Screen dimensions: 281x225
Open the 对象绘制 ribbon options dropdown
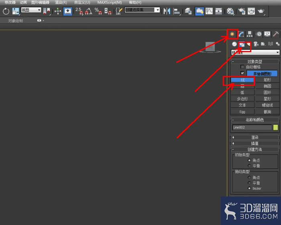(x=40, y=20)
